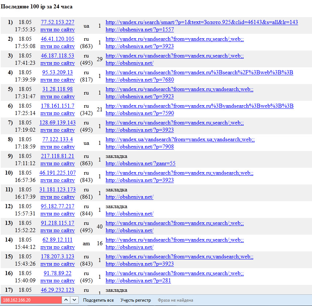
Task: Open IP address 95.53.209.13 link
Action: [x=58, y=72]
